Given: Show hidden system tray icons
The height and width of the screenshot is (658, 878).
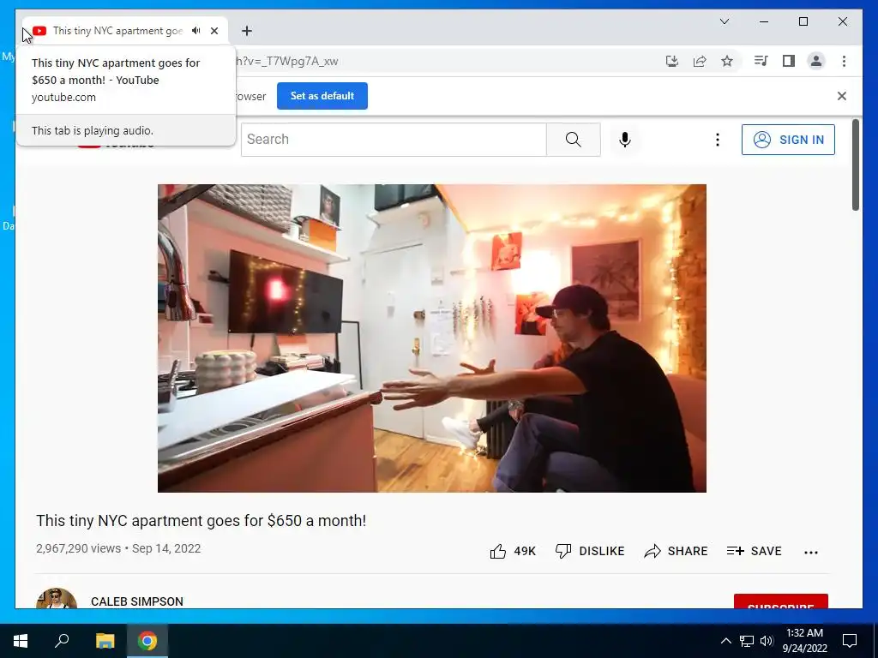Looking at the screenshot, I should coord(725,641).
